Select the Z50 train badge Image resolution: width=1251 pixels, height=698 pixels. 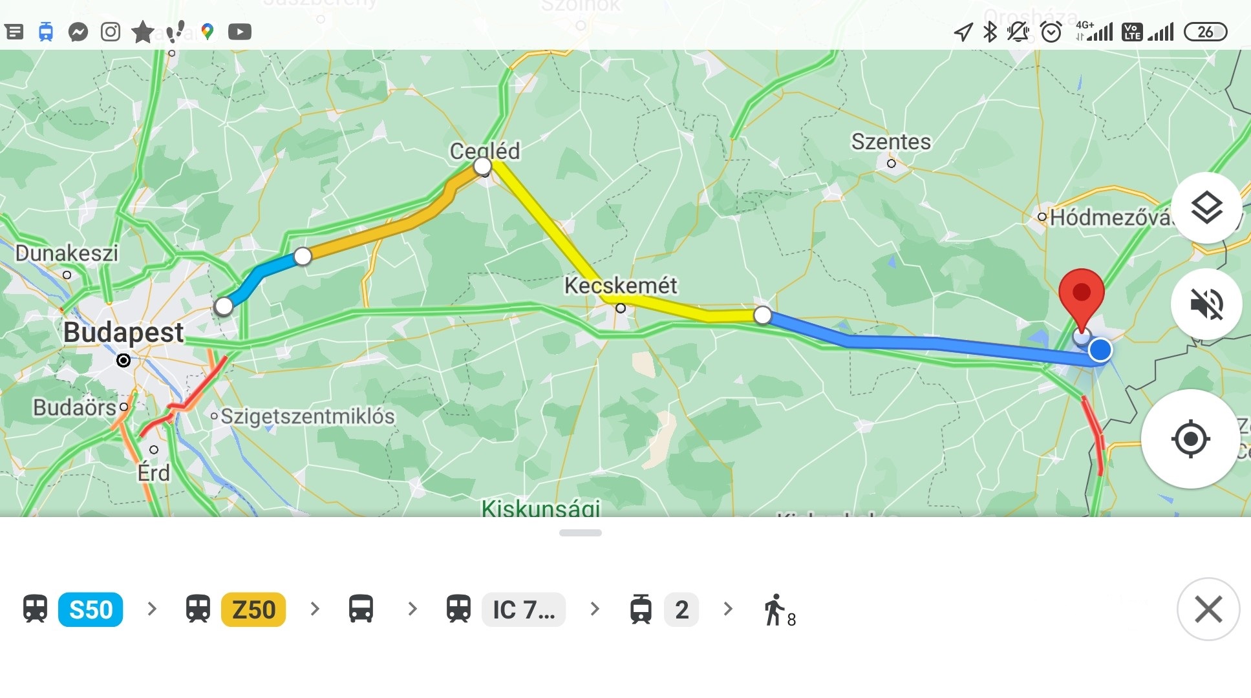click(253, 609)
